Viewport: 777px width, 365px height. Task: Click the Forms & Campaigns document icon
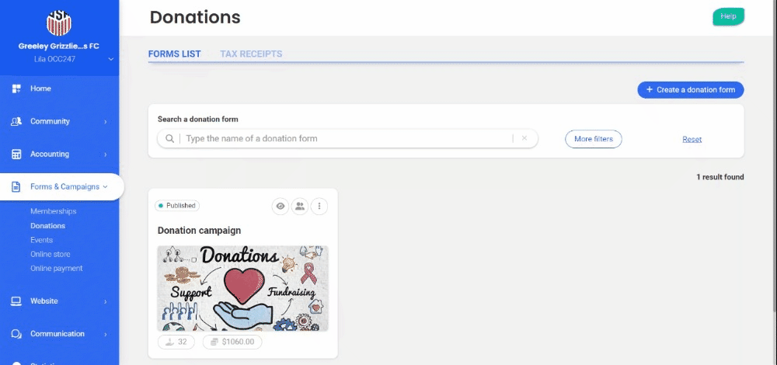coord(16,186)
